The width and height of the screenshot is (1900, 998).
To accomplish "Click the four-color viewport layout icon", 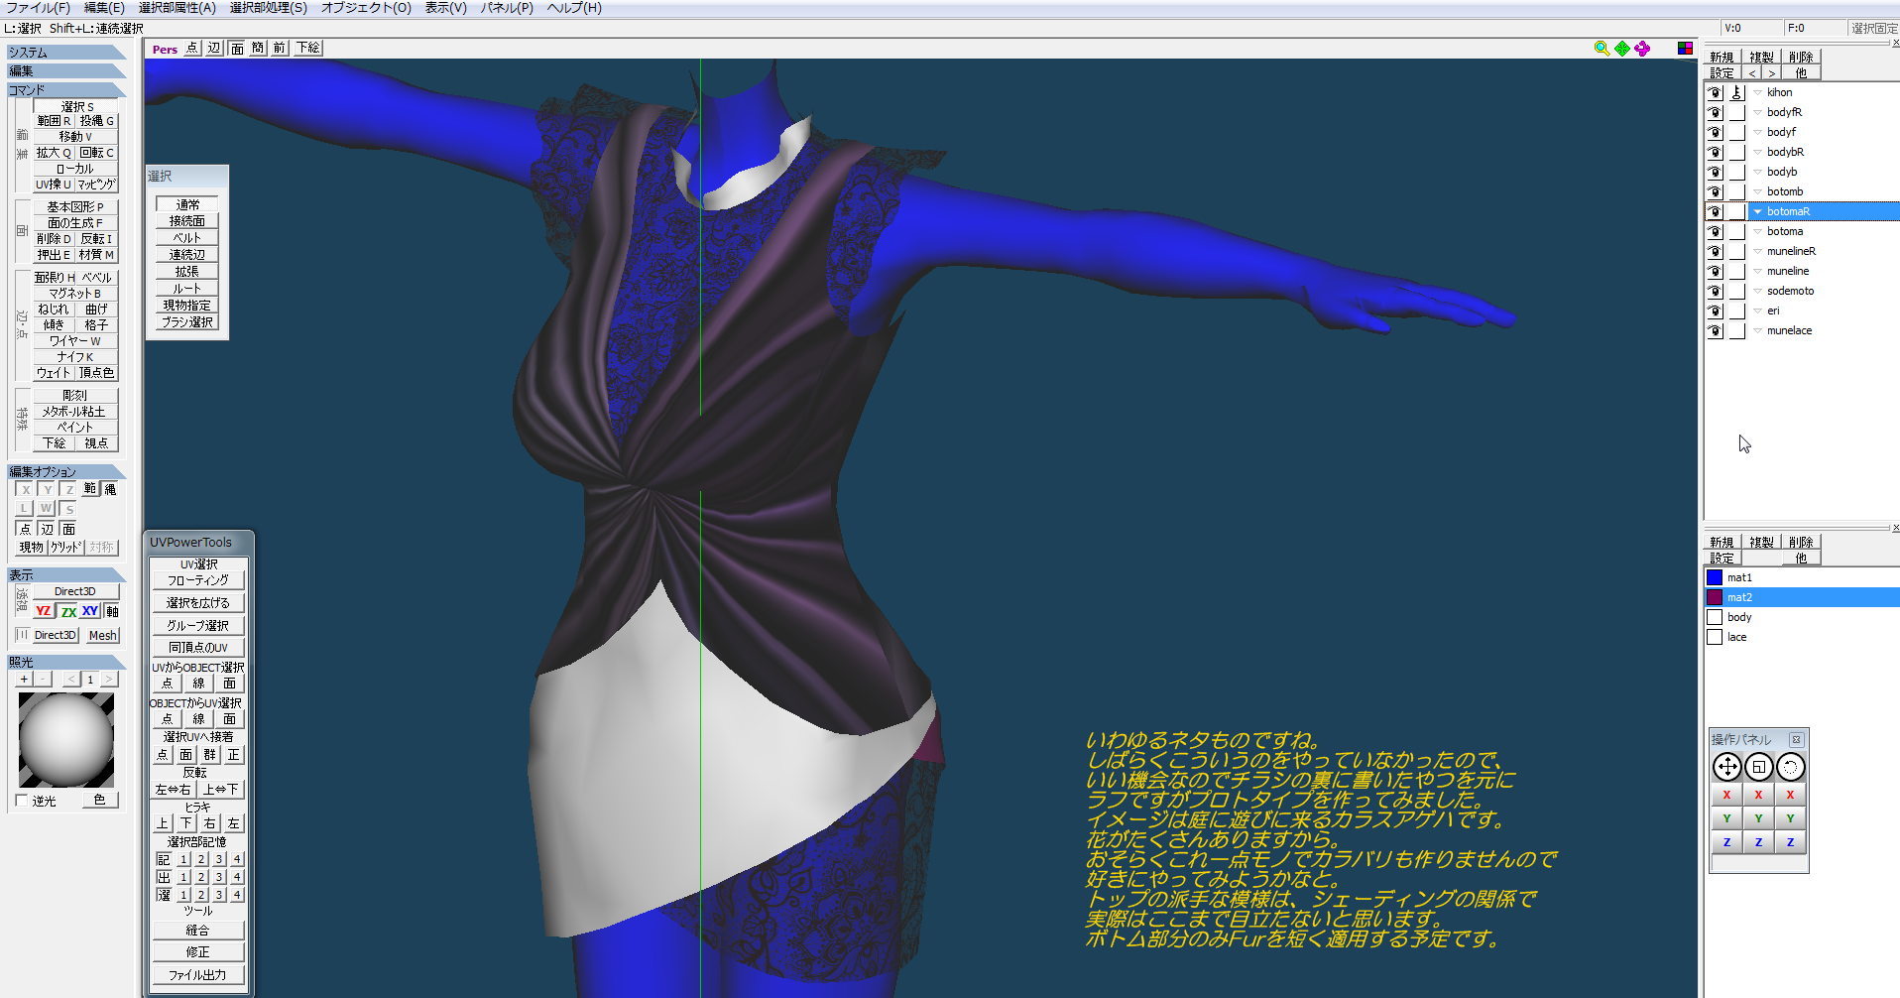I will [x=1685, y=49].
